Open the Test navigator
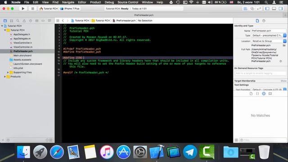The width and height of the screenshot is (288, 162). (31, 21)
